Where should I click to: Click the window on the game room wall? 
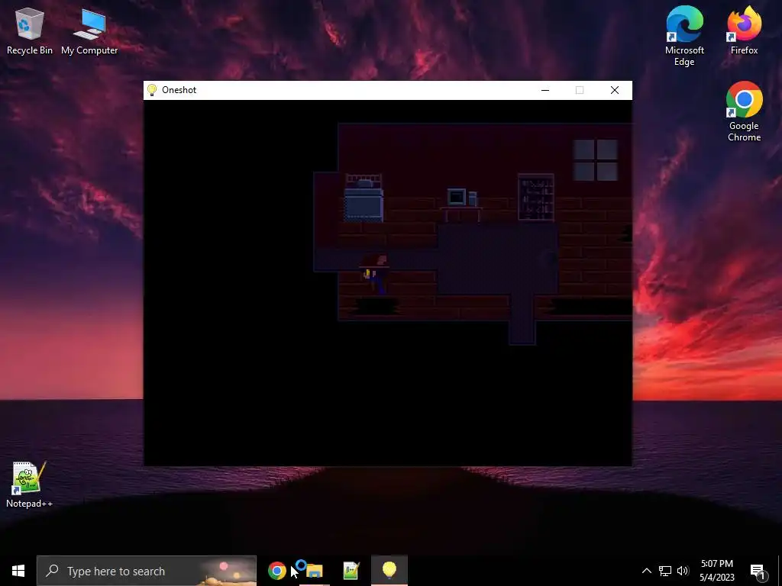coord(596,160)
